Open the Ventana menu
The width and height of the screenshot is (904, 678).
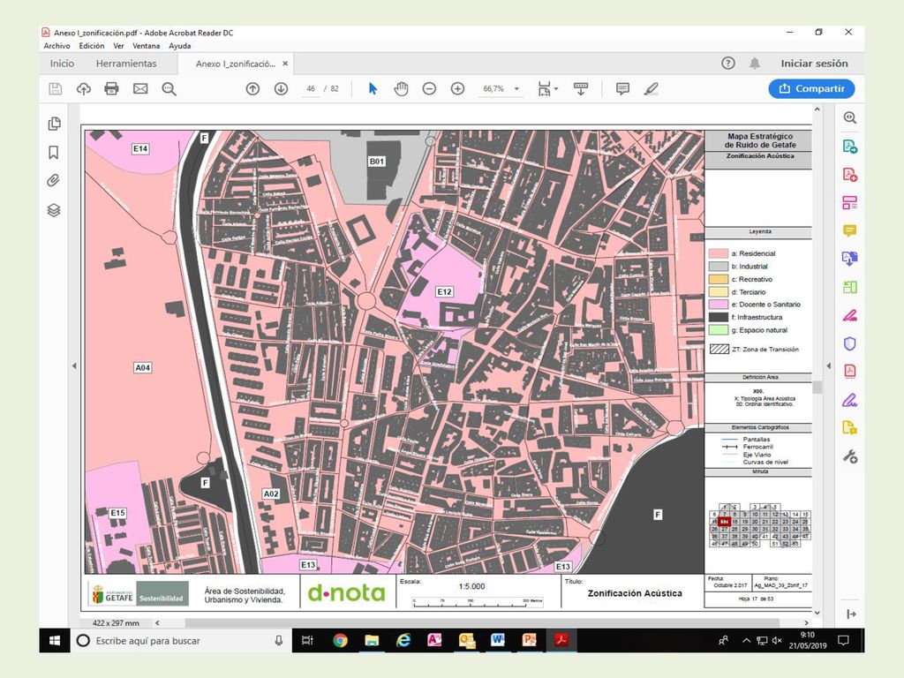point(147,46)
